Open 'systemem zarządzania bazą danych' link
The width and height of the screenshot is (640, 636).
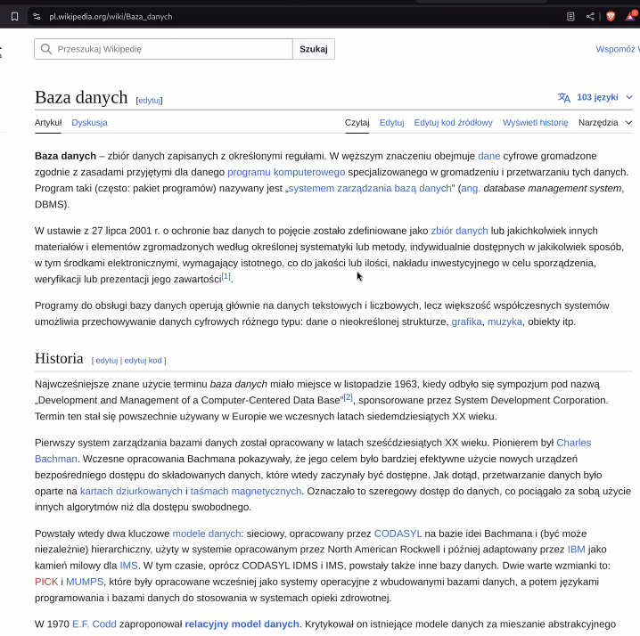(370, 188)
